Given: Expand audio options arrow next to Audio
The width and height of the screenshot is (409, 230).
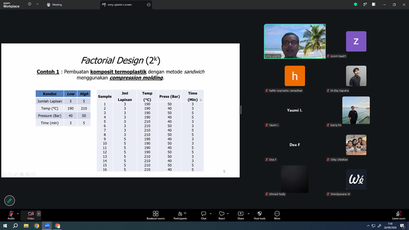Looking at the screenshot, I should 18,213.
